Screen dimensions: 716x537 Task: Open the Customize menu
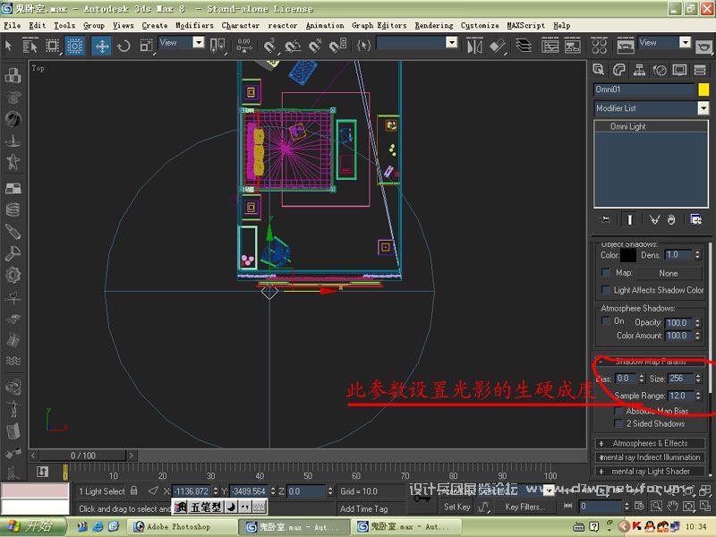point(480,26)
